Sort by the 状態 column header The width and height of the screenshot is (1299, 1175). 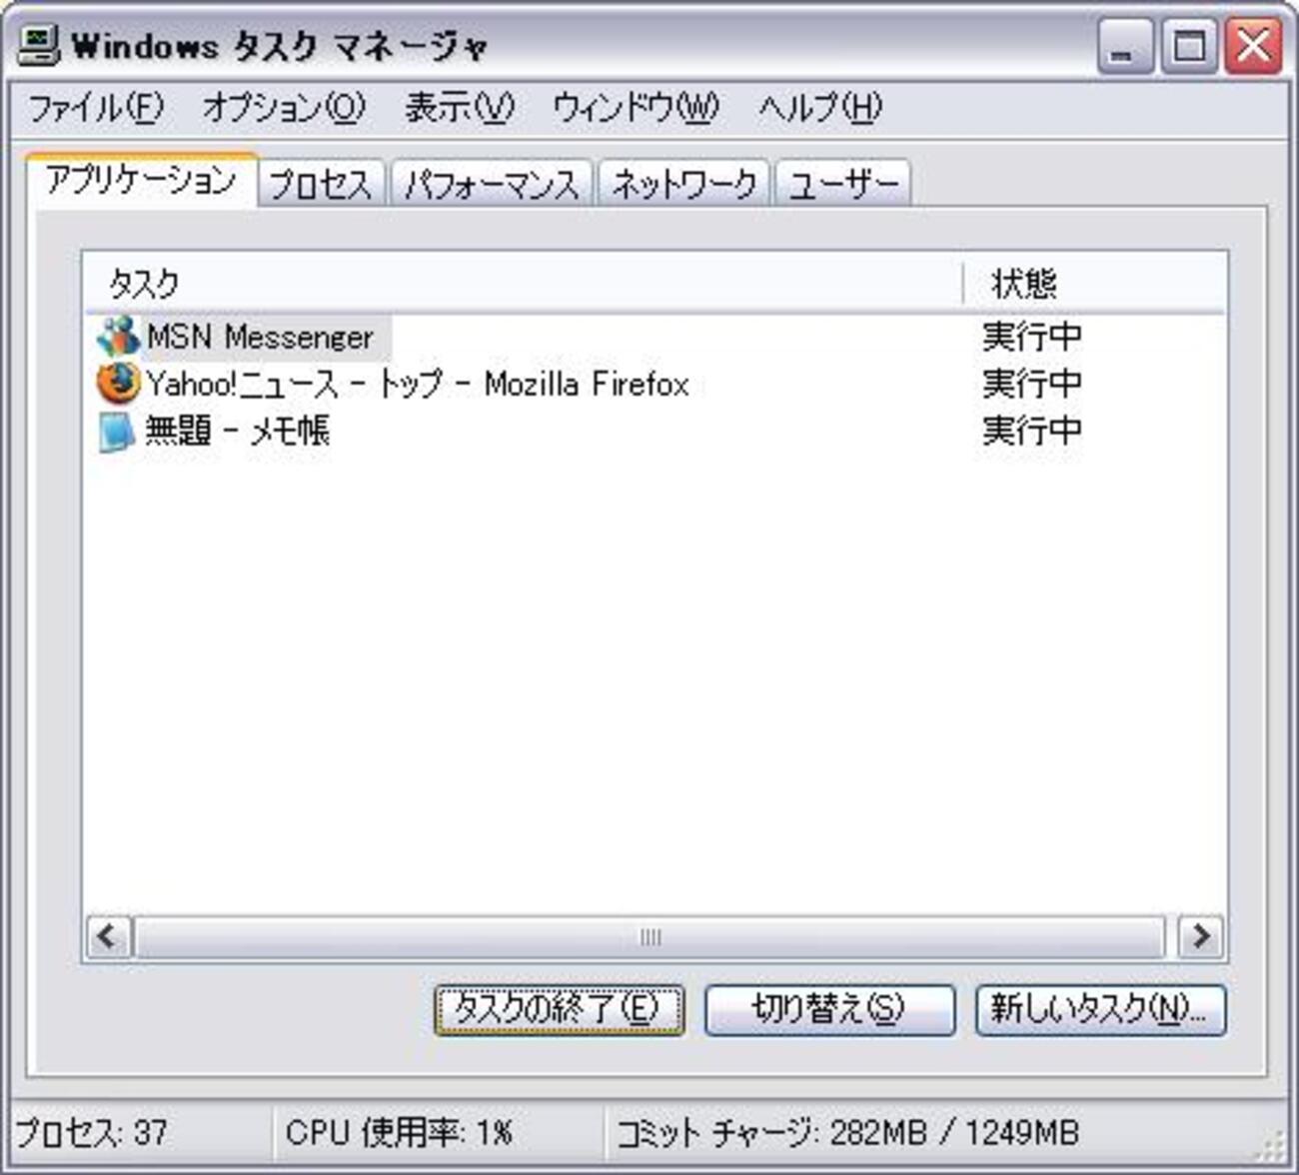1094,283
